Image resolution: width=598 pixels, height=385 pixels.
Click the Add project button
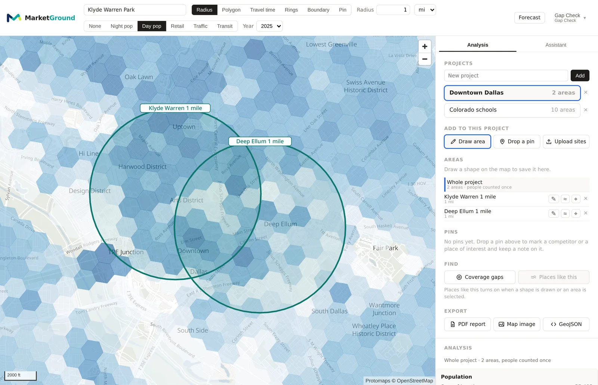[x=580, y=76]
